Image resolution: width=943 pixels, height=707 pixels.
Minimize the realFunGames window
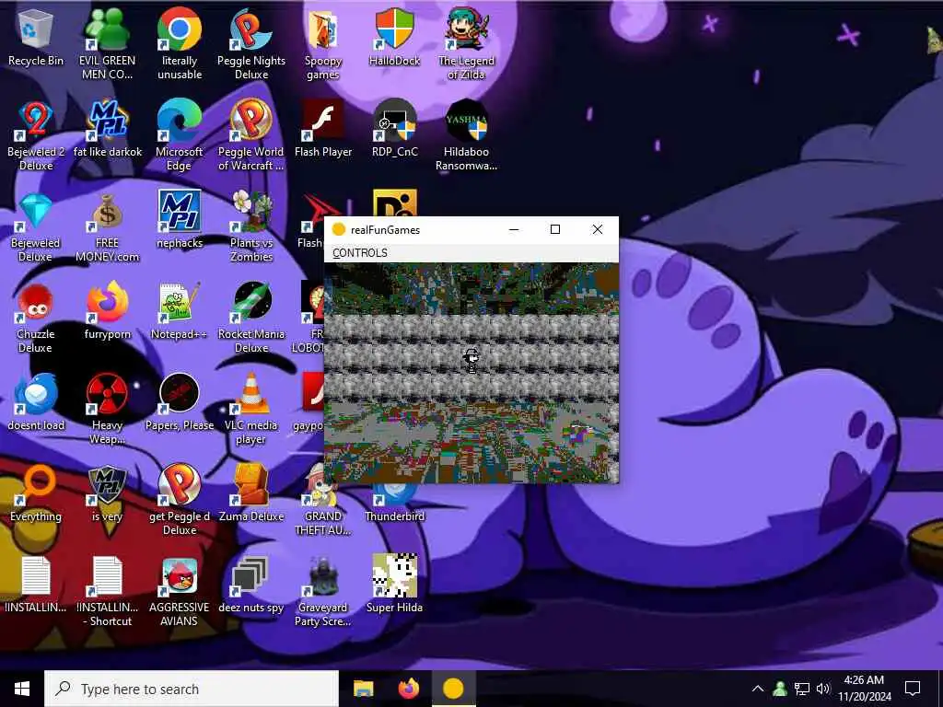[514, 229]
